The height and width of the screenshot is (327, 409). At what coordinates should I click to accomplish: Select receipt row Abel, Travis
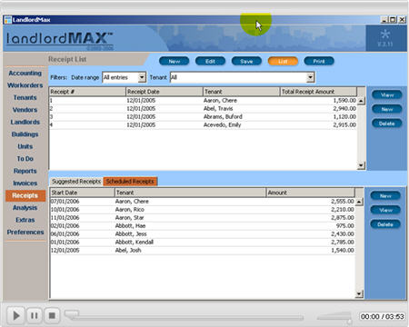[203, 109]
